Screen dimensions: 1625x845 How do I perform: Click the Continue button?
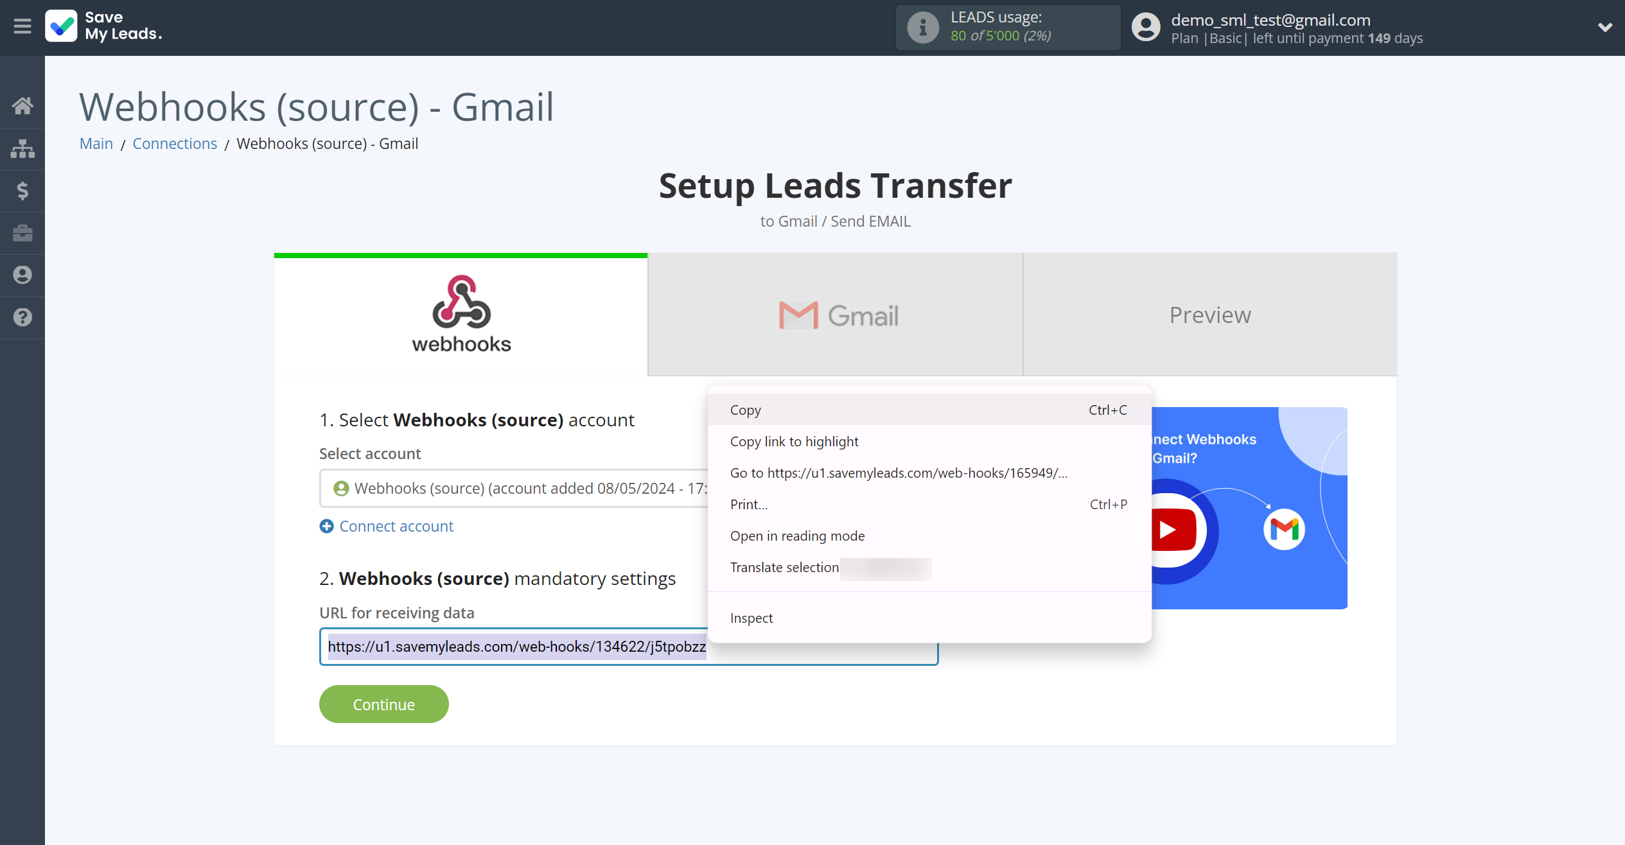[383, 704]
